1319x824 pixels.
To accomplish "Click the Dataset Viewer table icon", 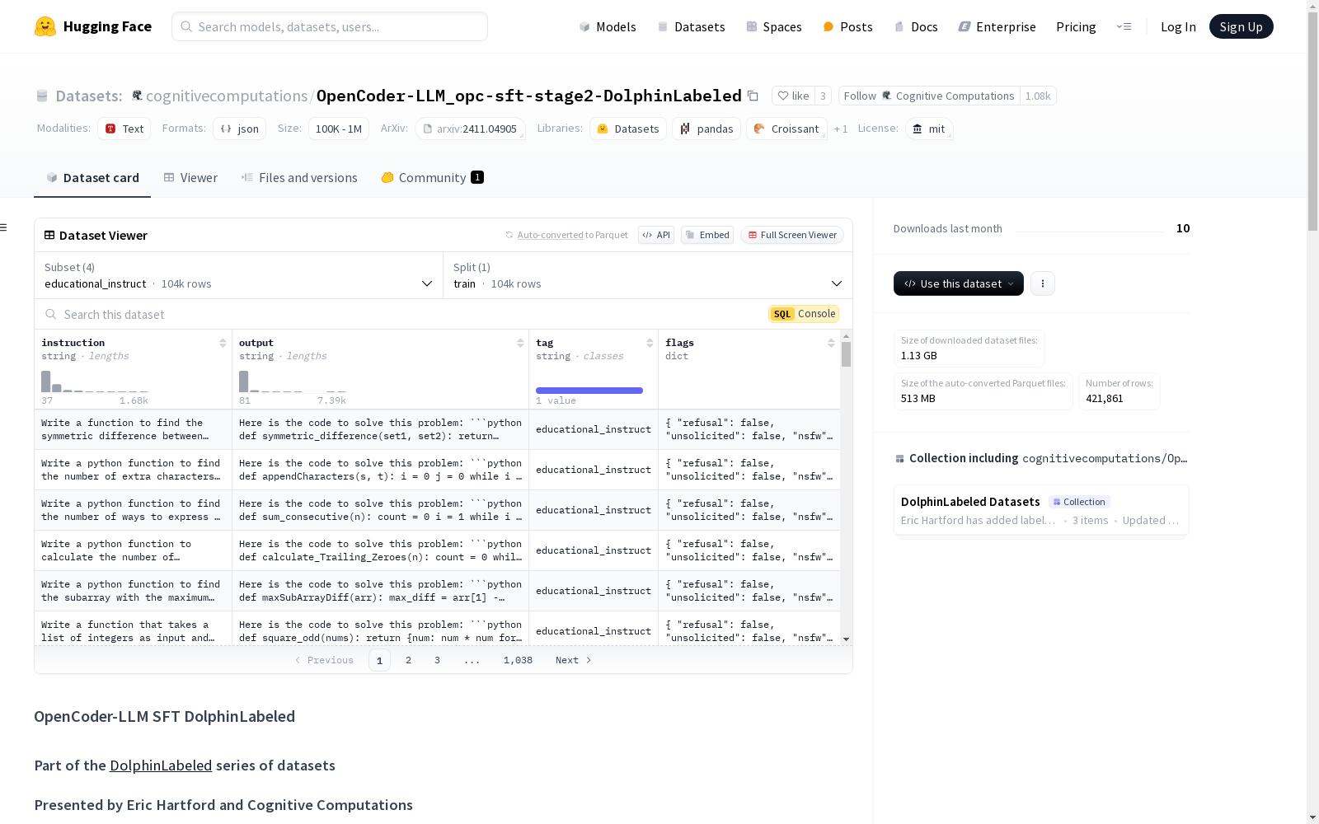I will click(x=49, y=235).
